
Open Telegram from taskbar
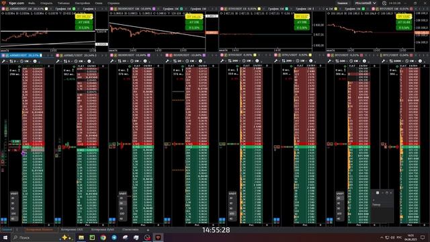pyautogui.click(x=114, y=237)
